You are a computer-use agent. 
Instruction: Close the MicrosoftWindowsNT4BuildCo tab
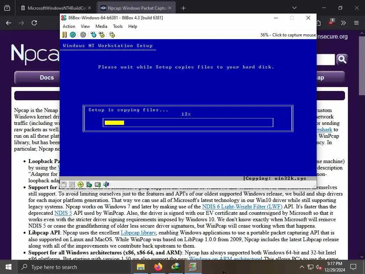[x=89, y=8]
